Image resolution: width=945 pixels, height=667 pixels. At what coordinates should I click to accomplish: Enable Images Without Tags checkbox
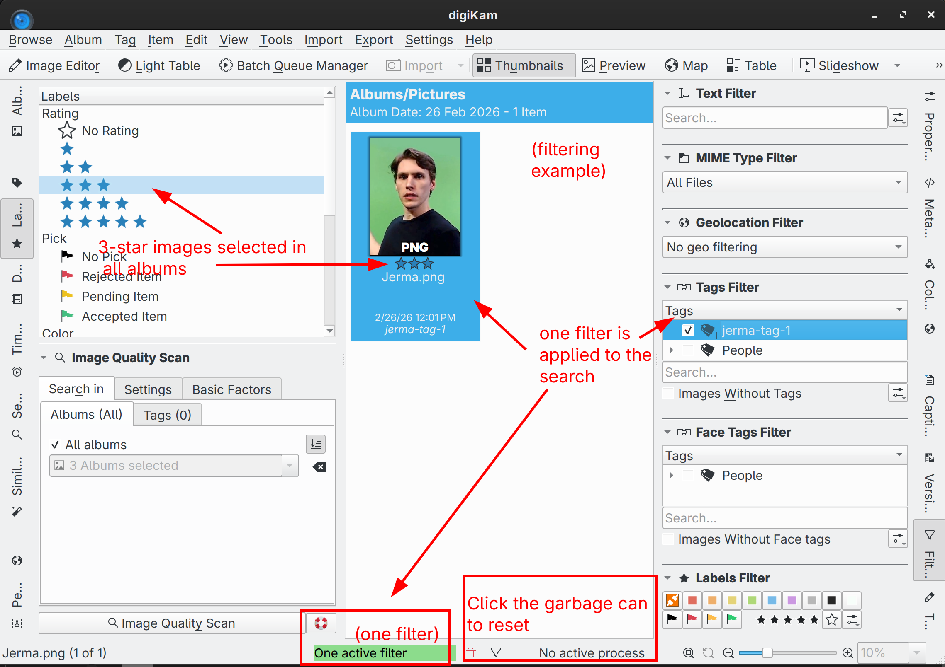669,393
